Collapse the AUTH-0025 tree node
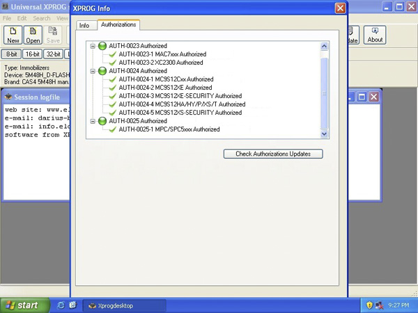The image size is (418, 313). tap(93, 122)
